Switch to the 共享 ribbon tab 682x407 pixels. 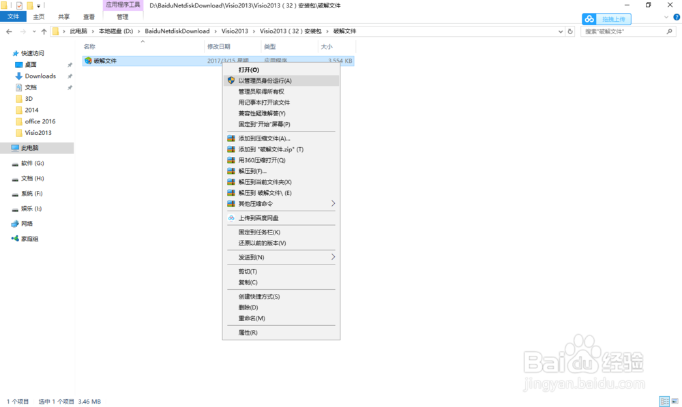(x=64, y=16)
